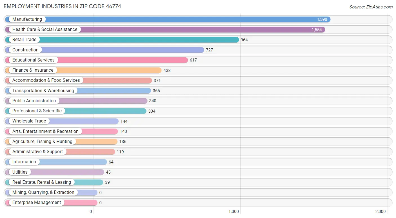
Task: Select the 340 value beside Public Administration
Action: coord(153,101)
